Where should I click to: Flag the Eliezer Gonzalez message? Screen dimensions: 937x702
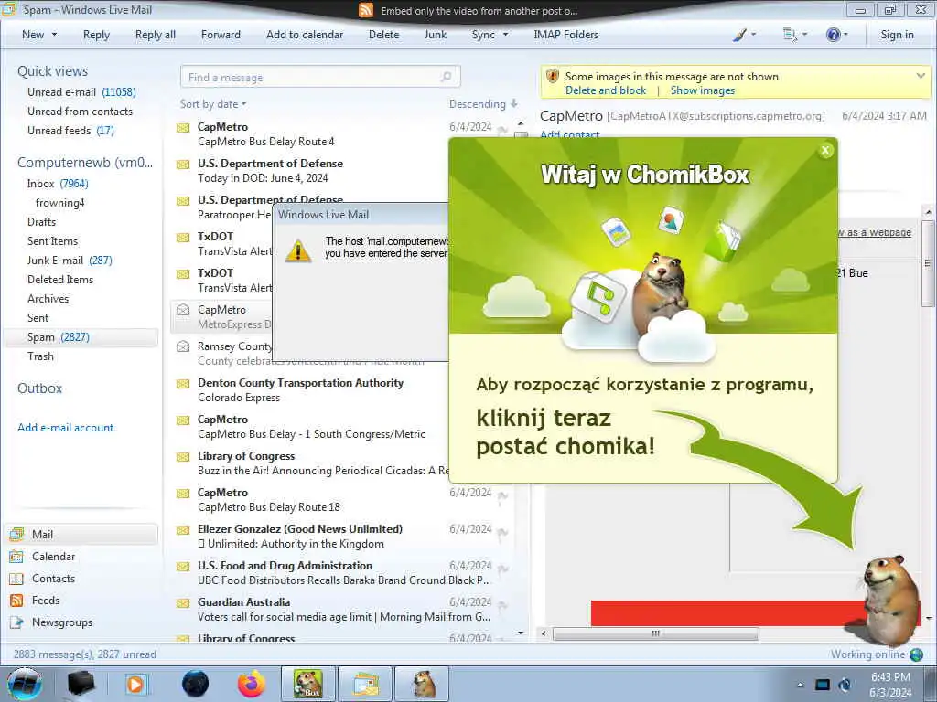(502, 532)
